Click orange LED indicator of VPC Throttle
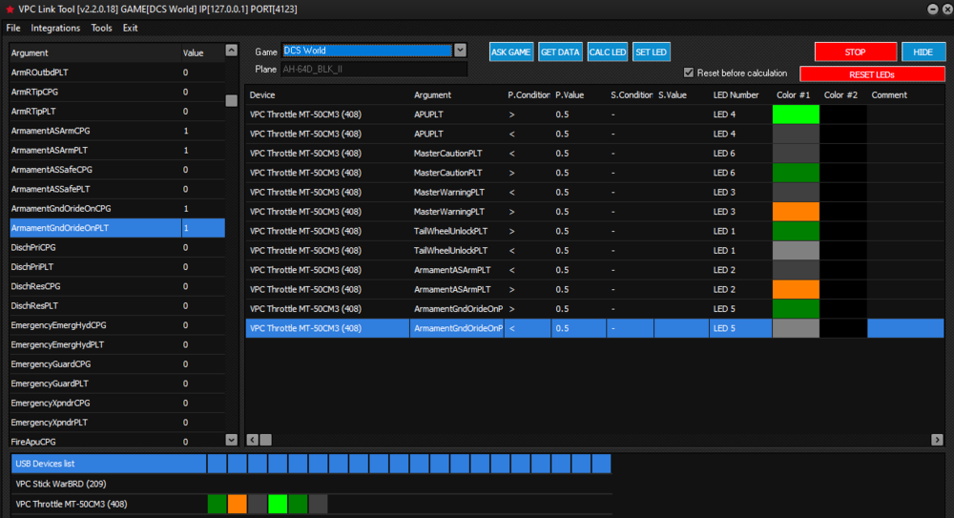The width and height of the screenshot is (954, 518). pos(238,504)
